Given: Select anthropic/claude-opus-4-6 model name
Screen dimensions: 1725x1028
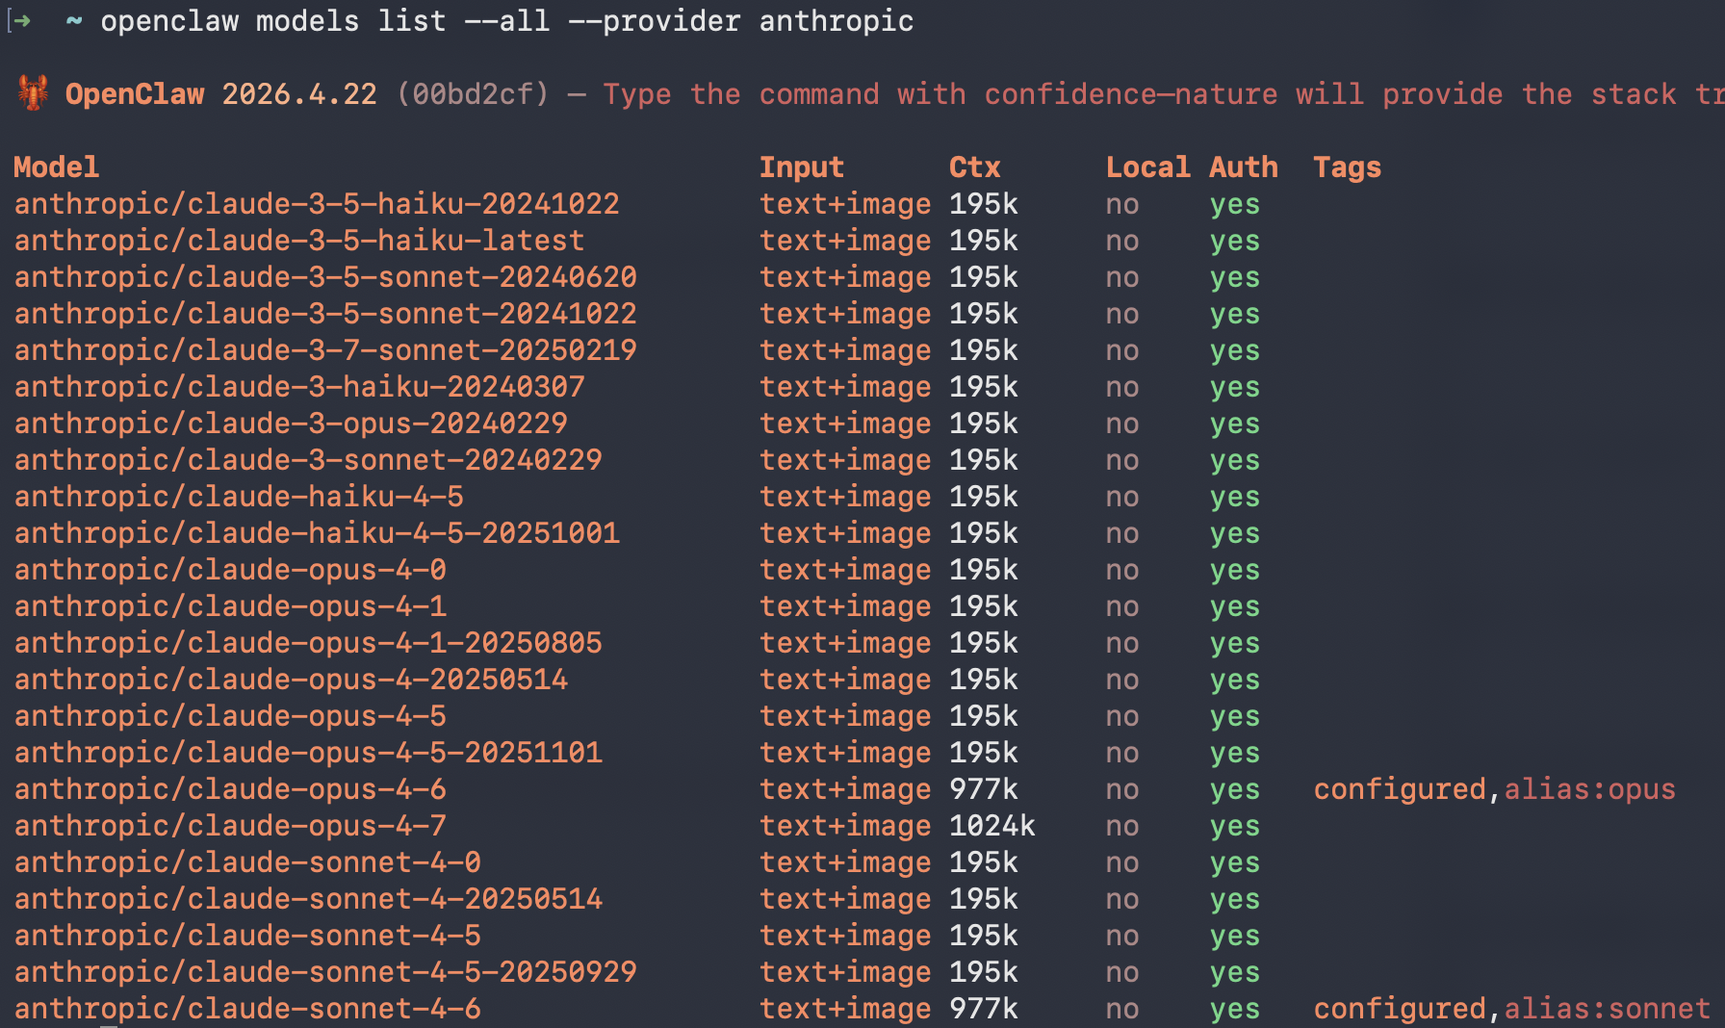Looking at the screenshot, I should (230, 789).
